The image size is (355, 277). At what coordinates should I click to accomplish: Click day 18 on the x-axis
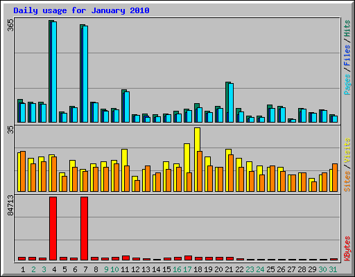pos(198,269)
